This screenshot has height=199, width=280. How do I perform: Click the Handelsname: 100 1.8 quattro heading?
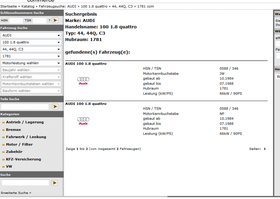click(x=101, y=27)
